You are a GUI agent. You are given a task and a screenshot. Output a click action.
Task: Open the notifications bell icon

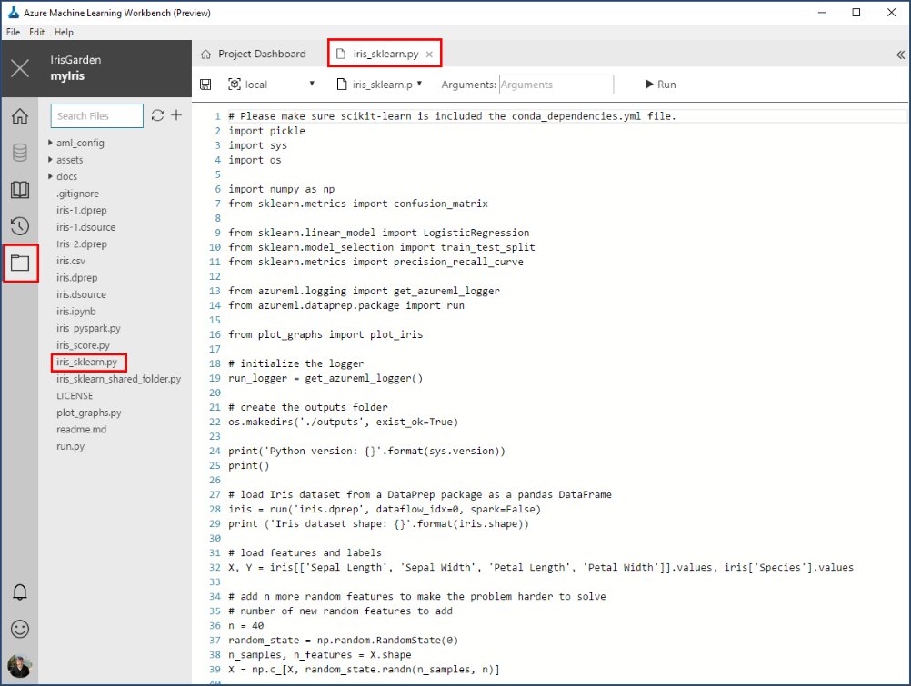coord(20,592)
